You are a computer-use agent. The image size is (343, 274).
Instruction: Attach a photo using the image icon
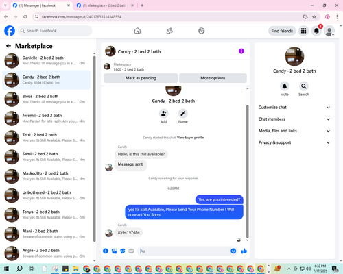point(114,251)
